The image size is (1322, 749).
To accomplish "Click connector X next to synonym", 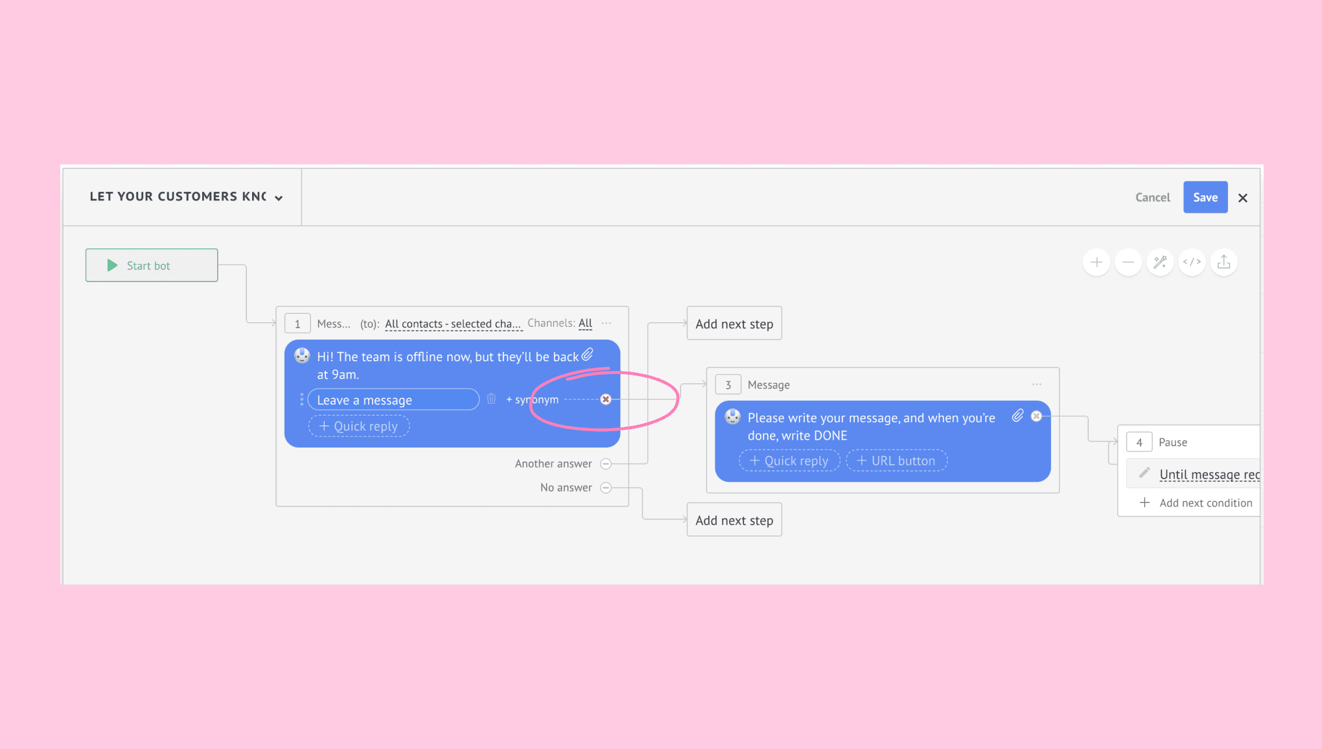I will [606, 399].
